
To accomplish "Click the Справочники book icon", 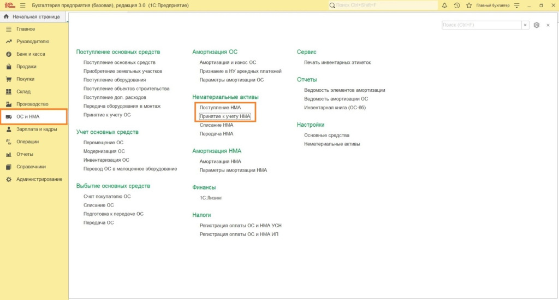I will click(x=9, y=167).
